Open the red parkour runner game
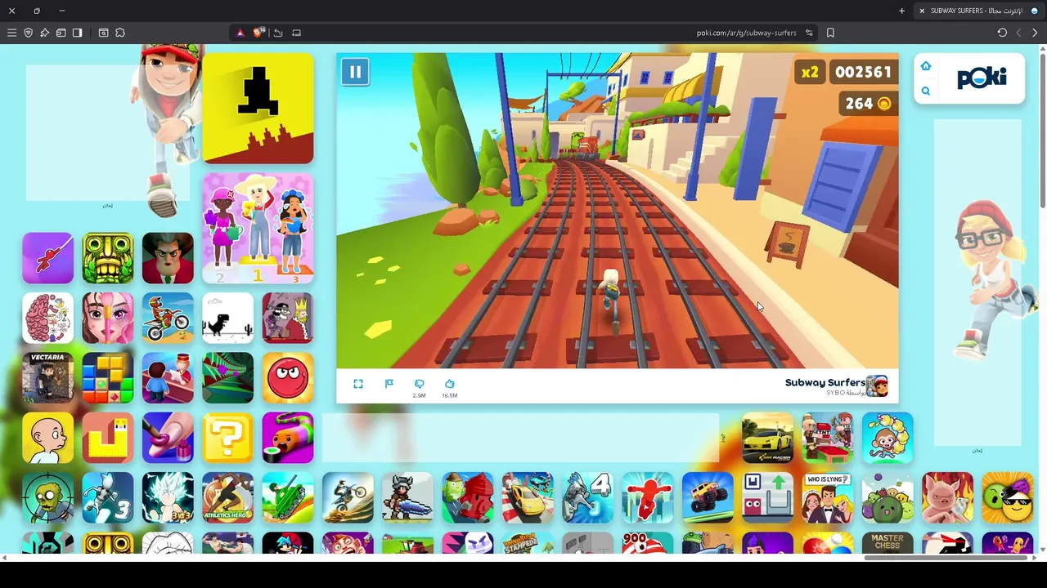The image size is (1047, 588). 647,497
